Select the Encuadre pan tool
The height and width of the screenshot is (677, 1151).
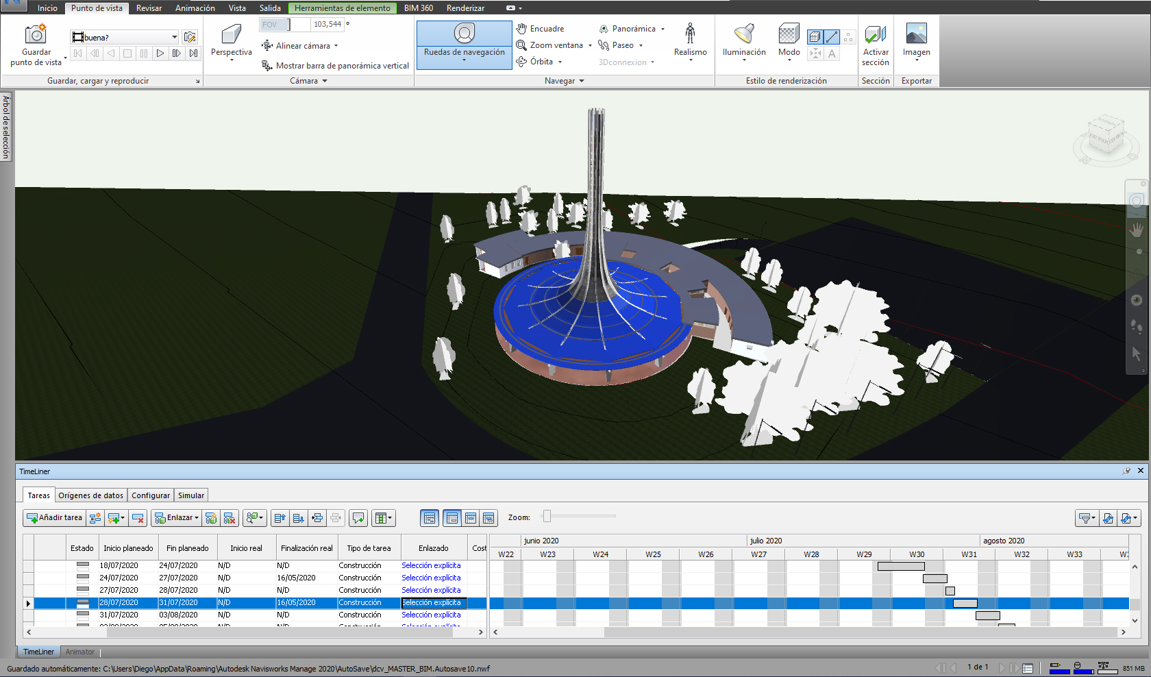(541, 29)
